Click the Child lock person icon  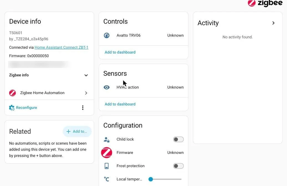106,139
